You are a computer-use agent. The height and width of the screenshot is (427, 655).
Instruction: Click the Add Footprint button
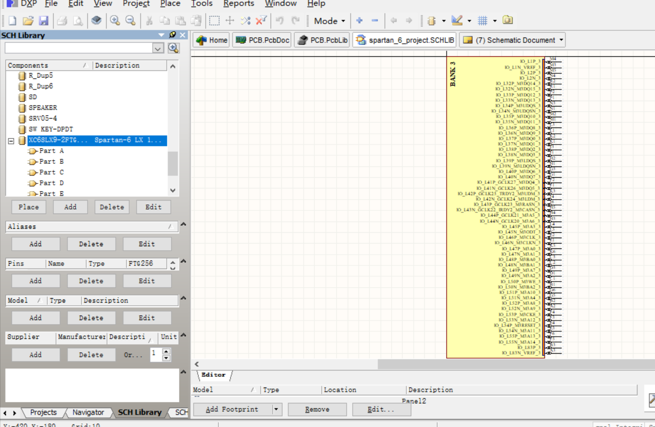coord(232,409)
